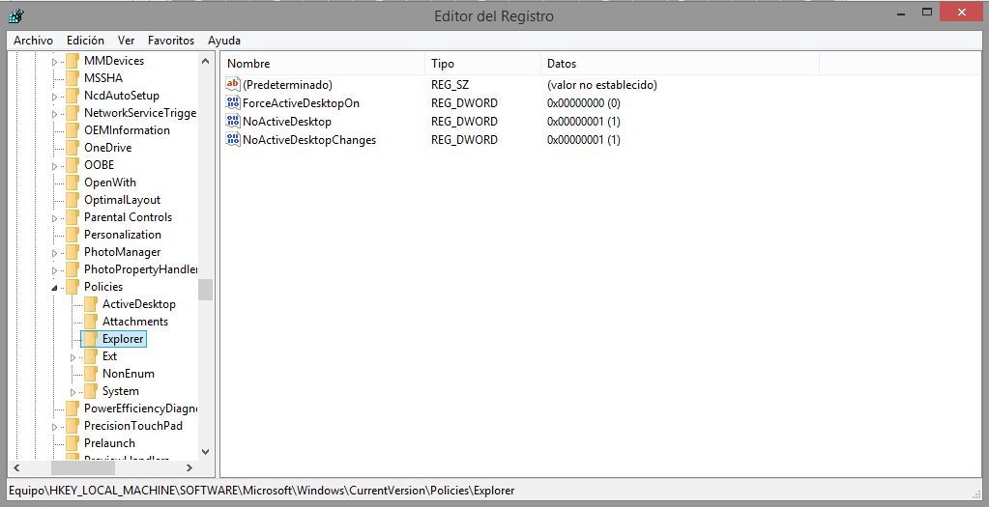
Task: Expand the Ext tree node
Action: click(73, 357)
